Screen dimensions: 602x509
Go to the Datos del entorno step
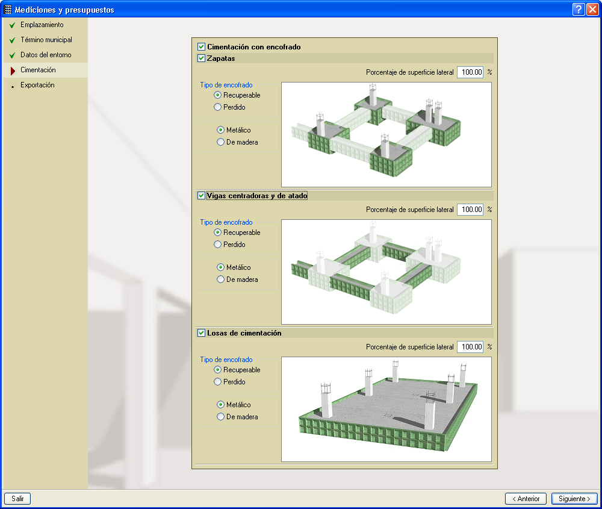coord(46,55)
